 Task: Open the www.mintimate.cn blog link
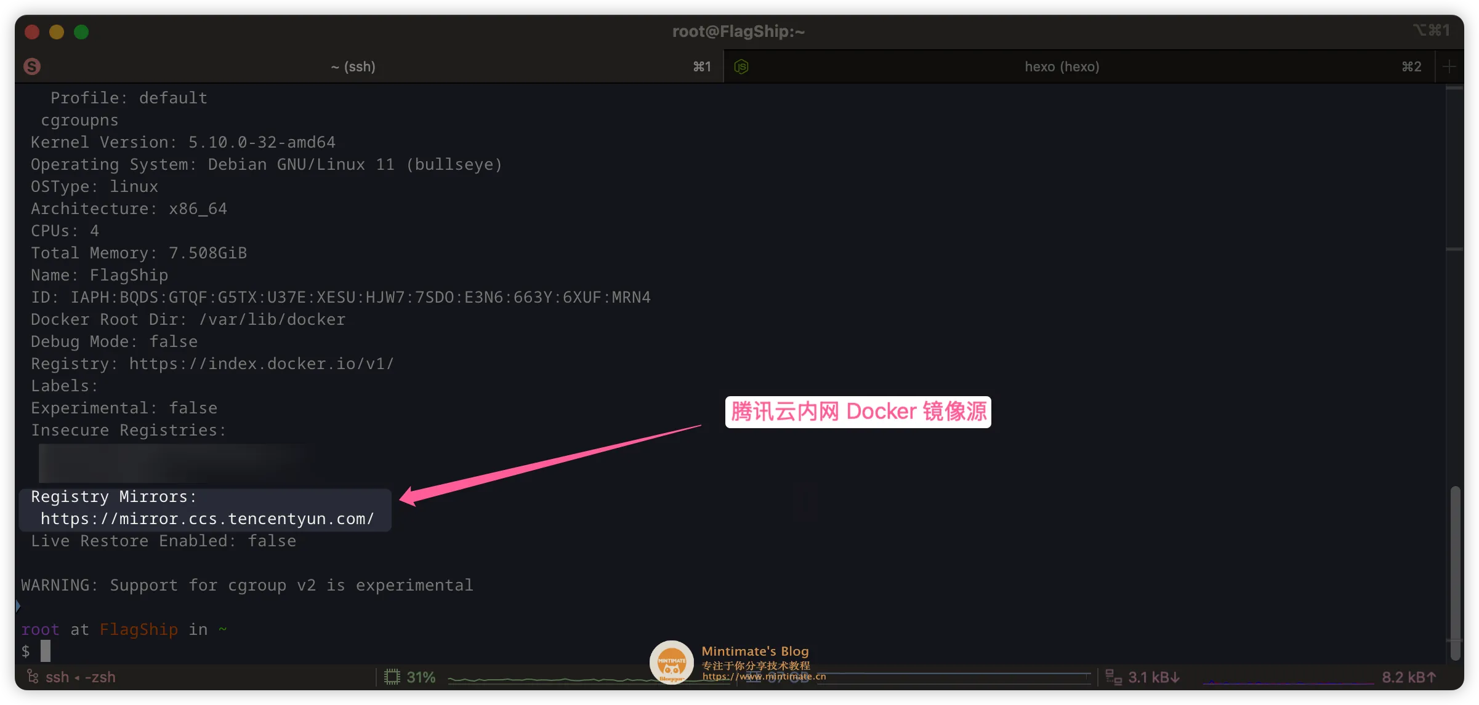click(765, 675)
